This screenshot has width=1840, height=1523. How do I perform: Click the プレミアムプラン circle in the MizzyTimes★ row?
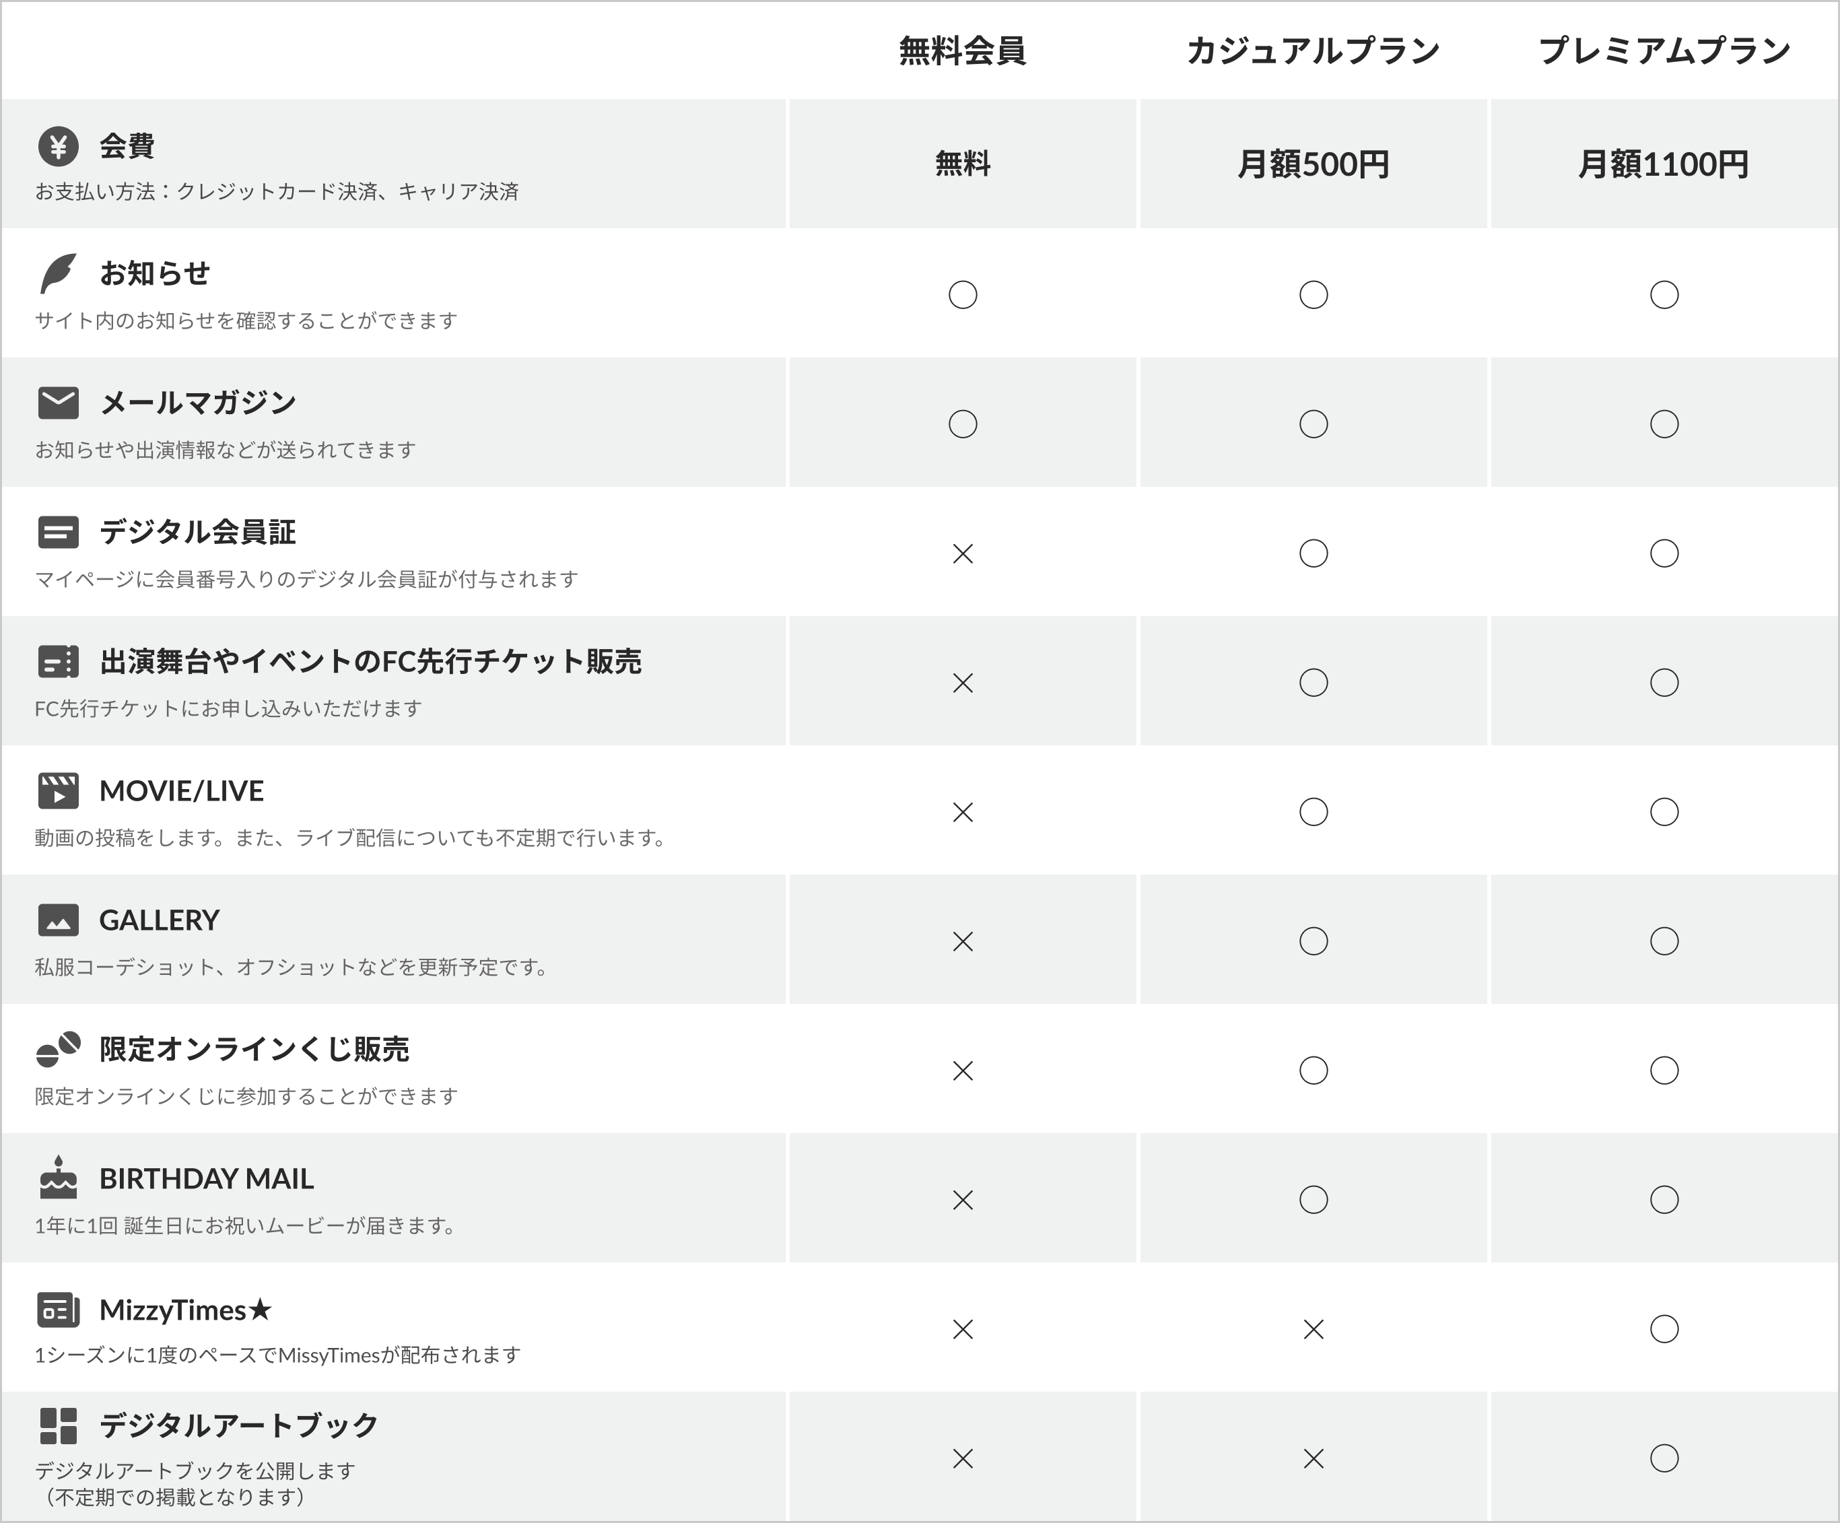[1664, 1329]
